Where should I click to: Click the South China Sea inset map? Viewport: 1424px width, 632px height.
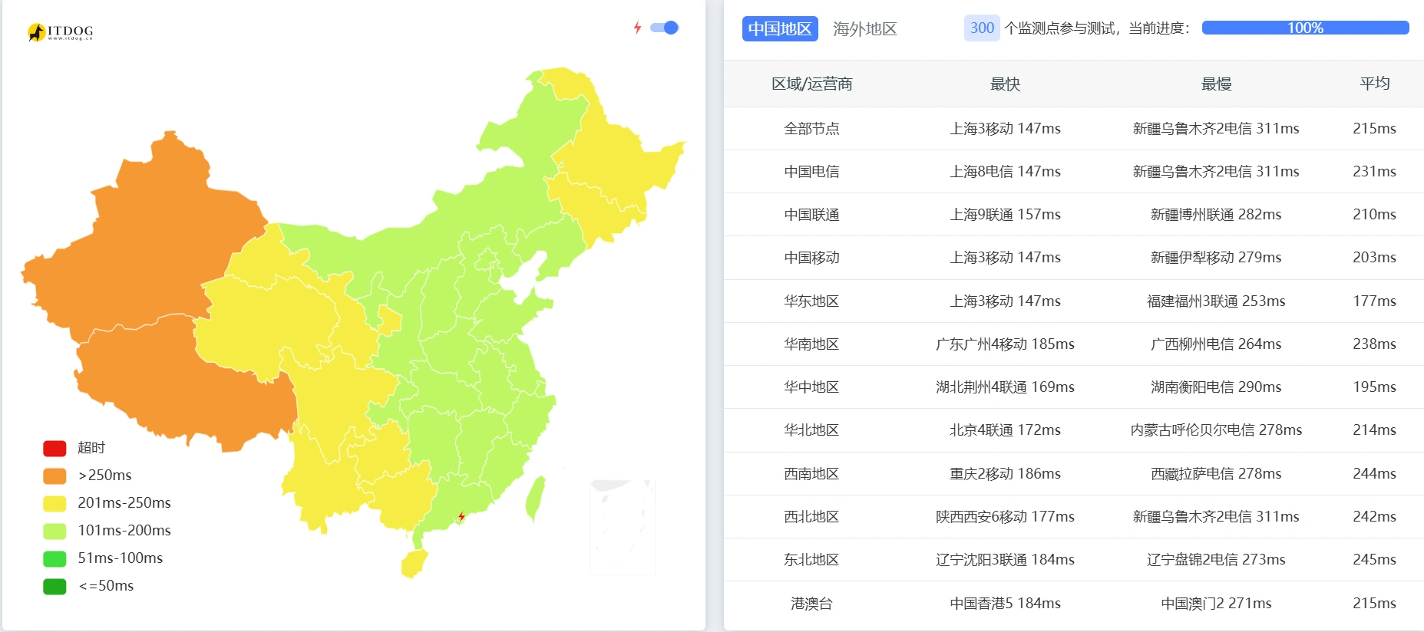pos(623,528)
